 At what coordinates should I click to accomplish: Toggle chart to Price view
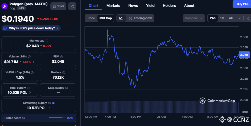point(91,18)
